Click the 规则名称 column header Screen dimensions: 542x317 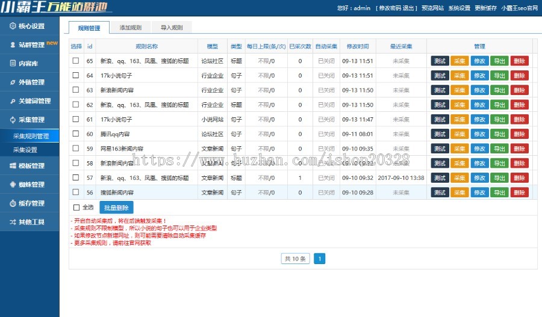pos(146,46)
